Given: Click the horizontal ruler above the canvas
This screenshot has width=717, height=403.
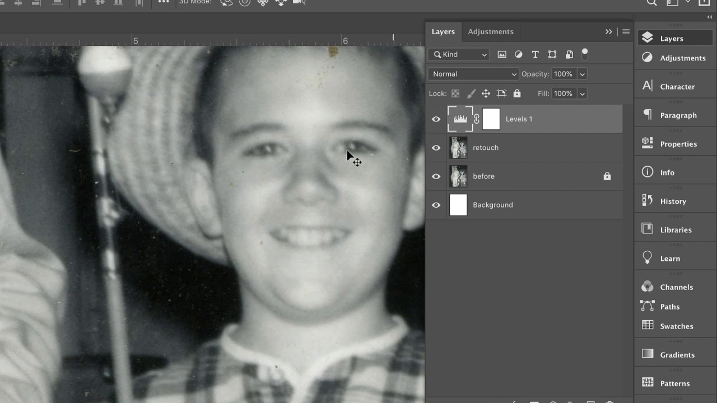Looking at the screenshot, I should [212, 40].
